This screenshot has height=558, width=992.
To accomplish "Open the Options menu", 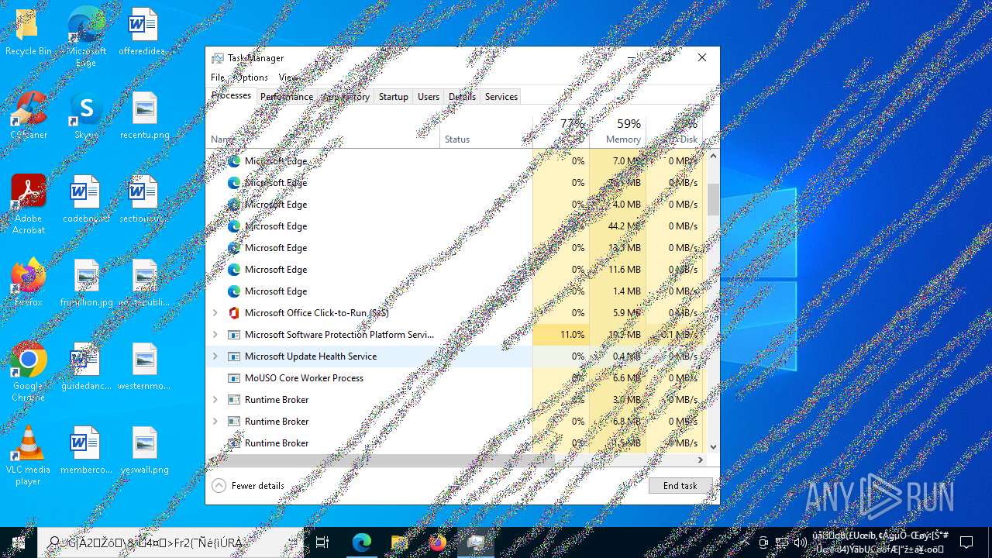I will point(252,77).
